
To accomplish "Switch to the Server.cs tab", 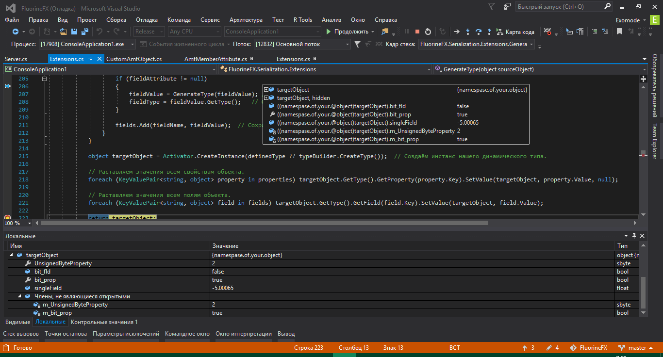I will [x=16, y=59].
